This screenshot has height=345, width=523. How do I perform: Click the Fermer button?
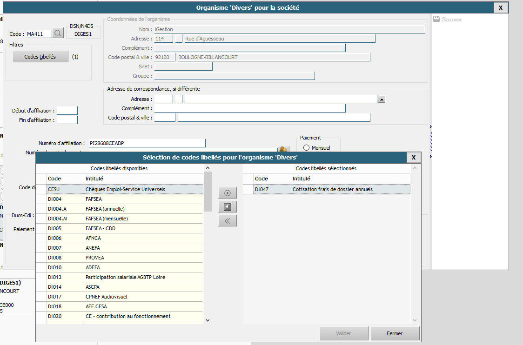pos(395,333)
